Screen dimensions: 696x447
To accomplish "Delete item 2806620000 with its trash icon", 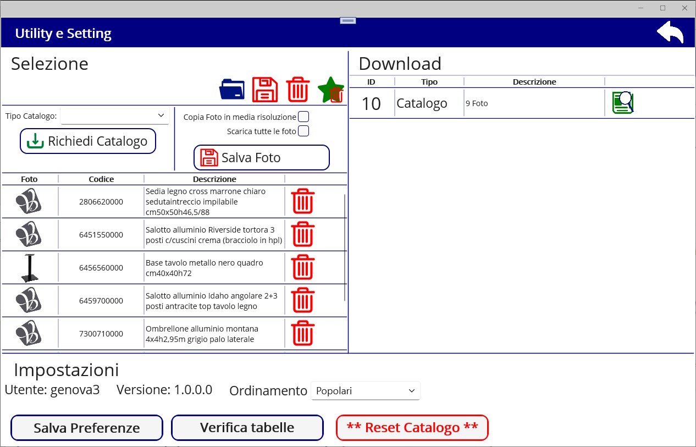I will [302, 201].
